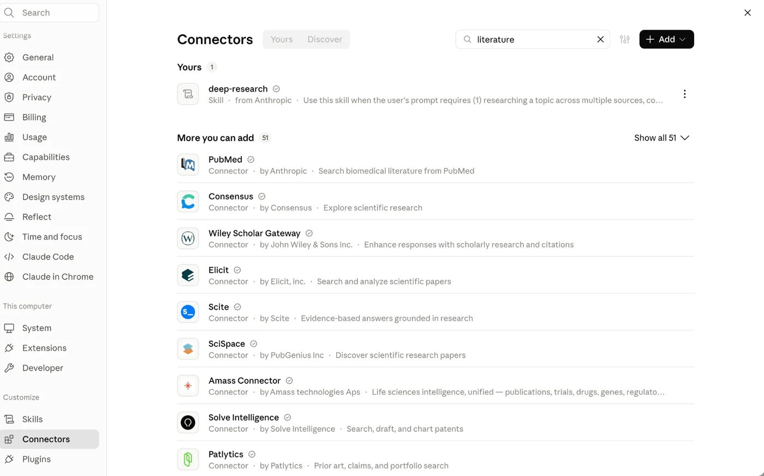Click the Claude Code sidebar icon
The image size is (764, 476).
pyautogui.click(x=9, y=257)
